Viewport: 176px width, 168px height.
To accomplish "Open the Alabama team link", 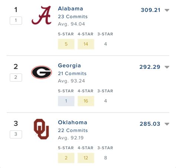I will click(71, 9).
